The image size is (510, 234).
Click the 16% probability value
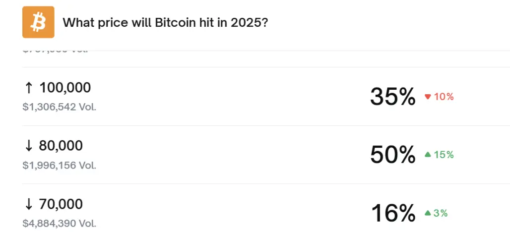click(x=392, y=214)
